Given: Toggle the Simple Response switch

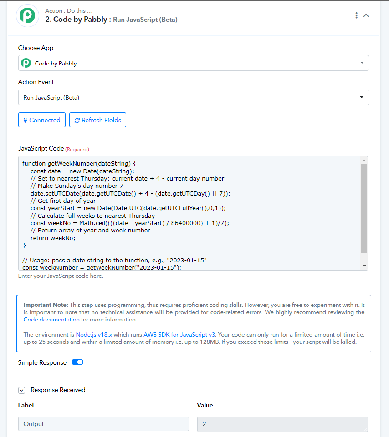Looking at the screenshot, I should click(x=77, y=362).
